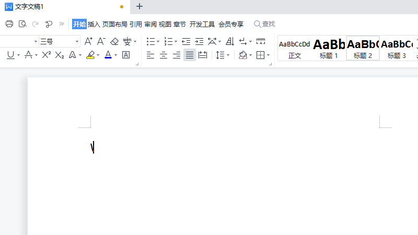Expand the line spacing dropdown
The image size is (418, 235).
click(x=228, y=55)
